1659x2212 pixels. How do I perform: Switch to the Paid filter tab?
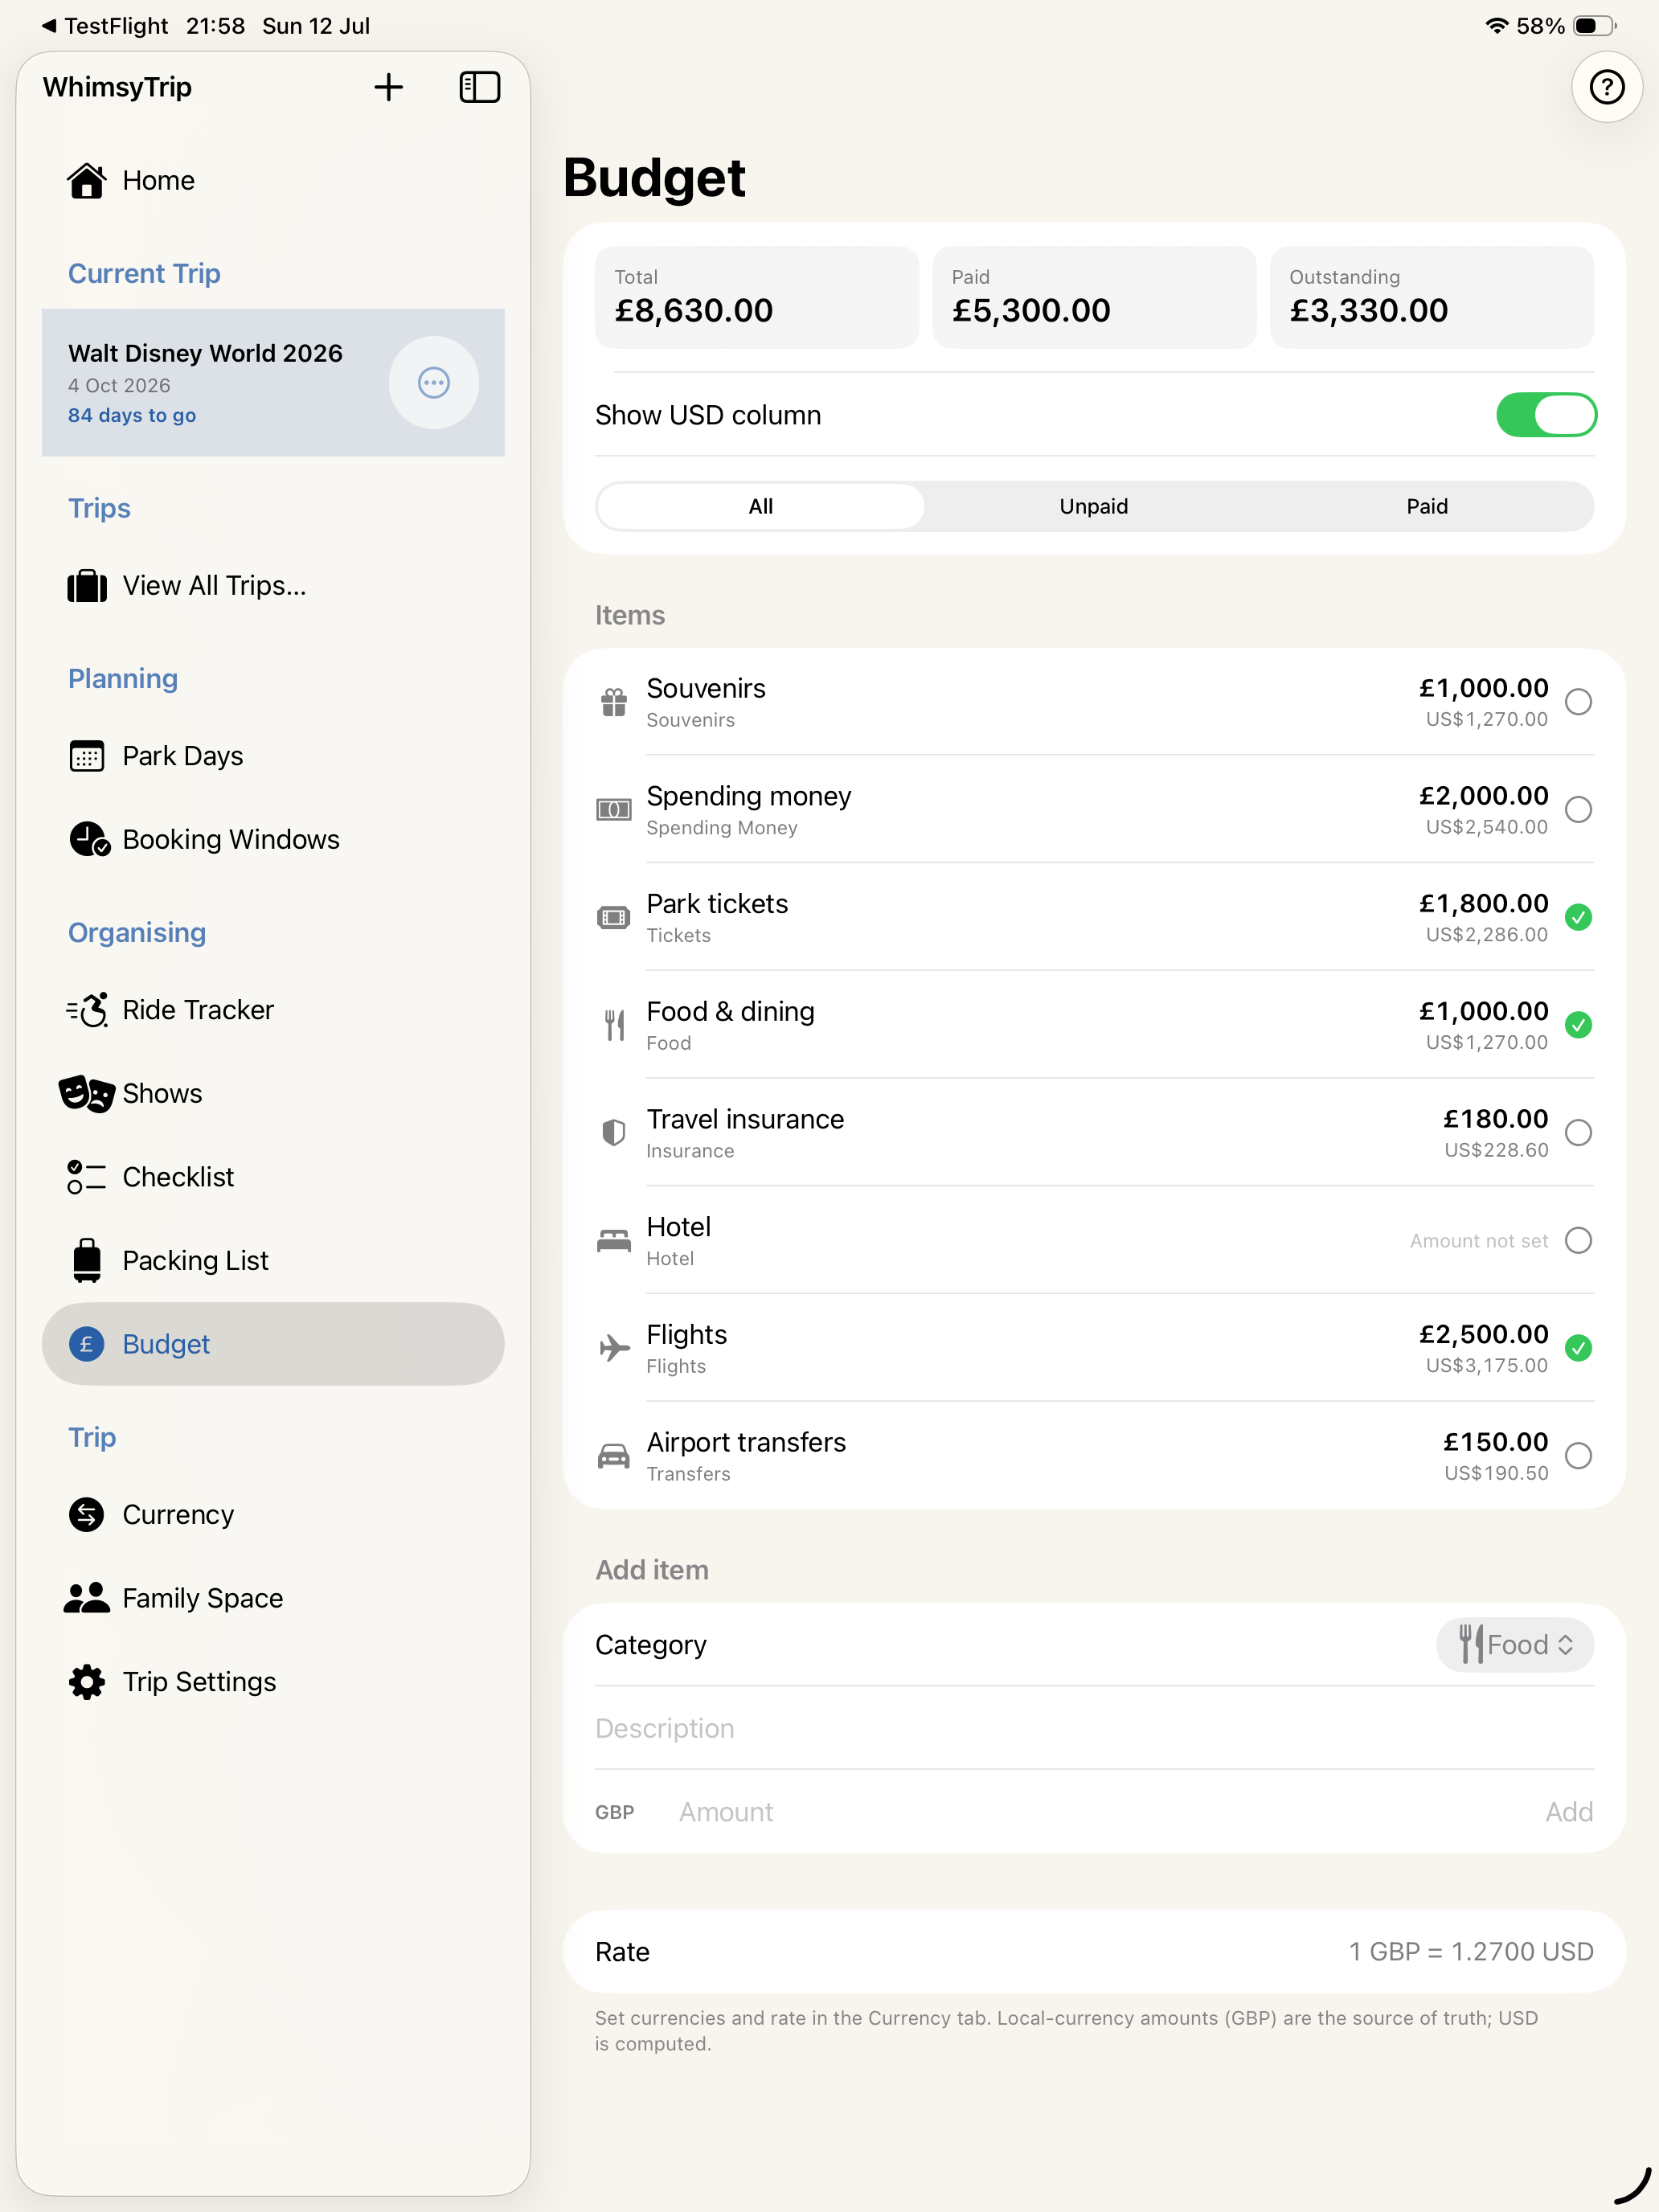point(1427,507)
